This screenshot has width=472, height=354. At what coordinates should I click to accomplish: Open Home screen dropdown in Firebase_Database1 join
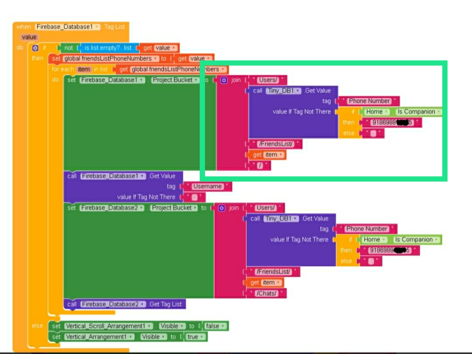[376, 112]
